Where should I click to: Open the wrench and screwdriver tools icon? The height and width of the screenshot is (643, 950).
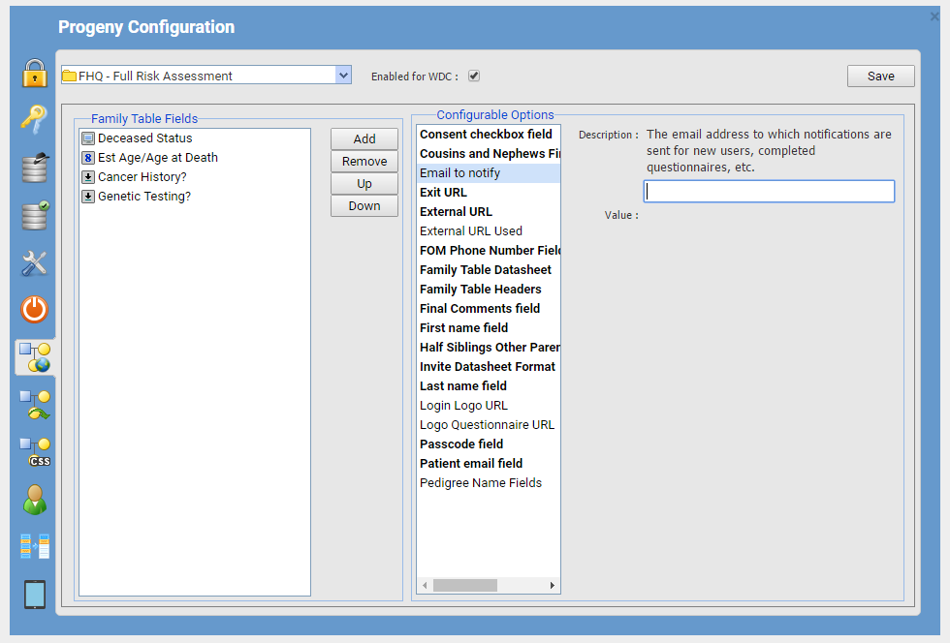click(35, 262)
